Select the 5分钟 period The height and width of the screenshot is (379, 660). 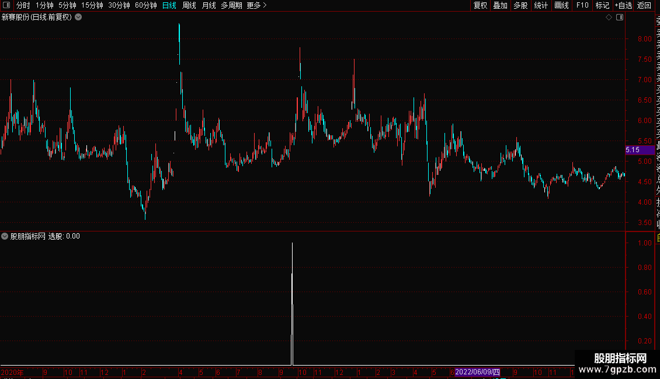point(67,5)
